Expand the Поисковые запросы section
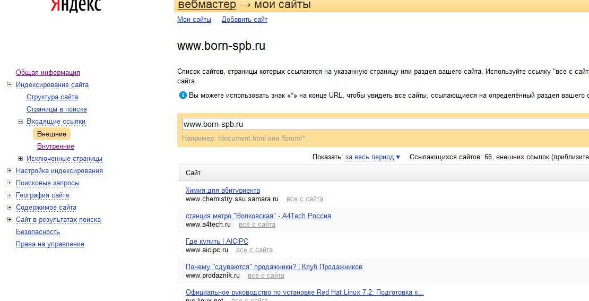 10,183
